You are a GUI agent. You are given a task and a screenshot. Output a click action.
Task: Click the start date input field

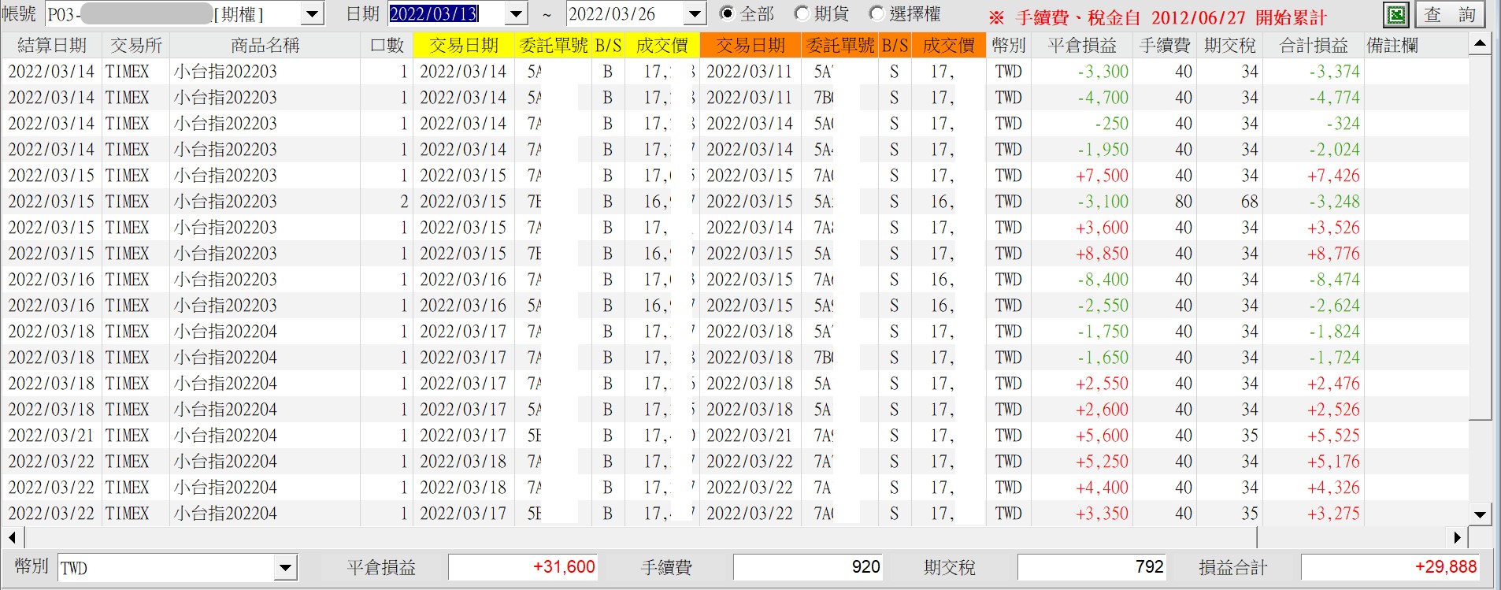[x=447, y=14]
